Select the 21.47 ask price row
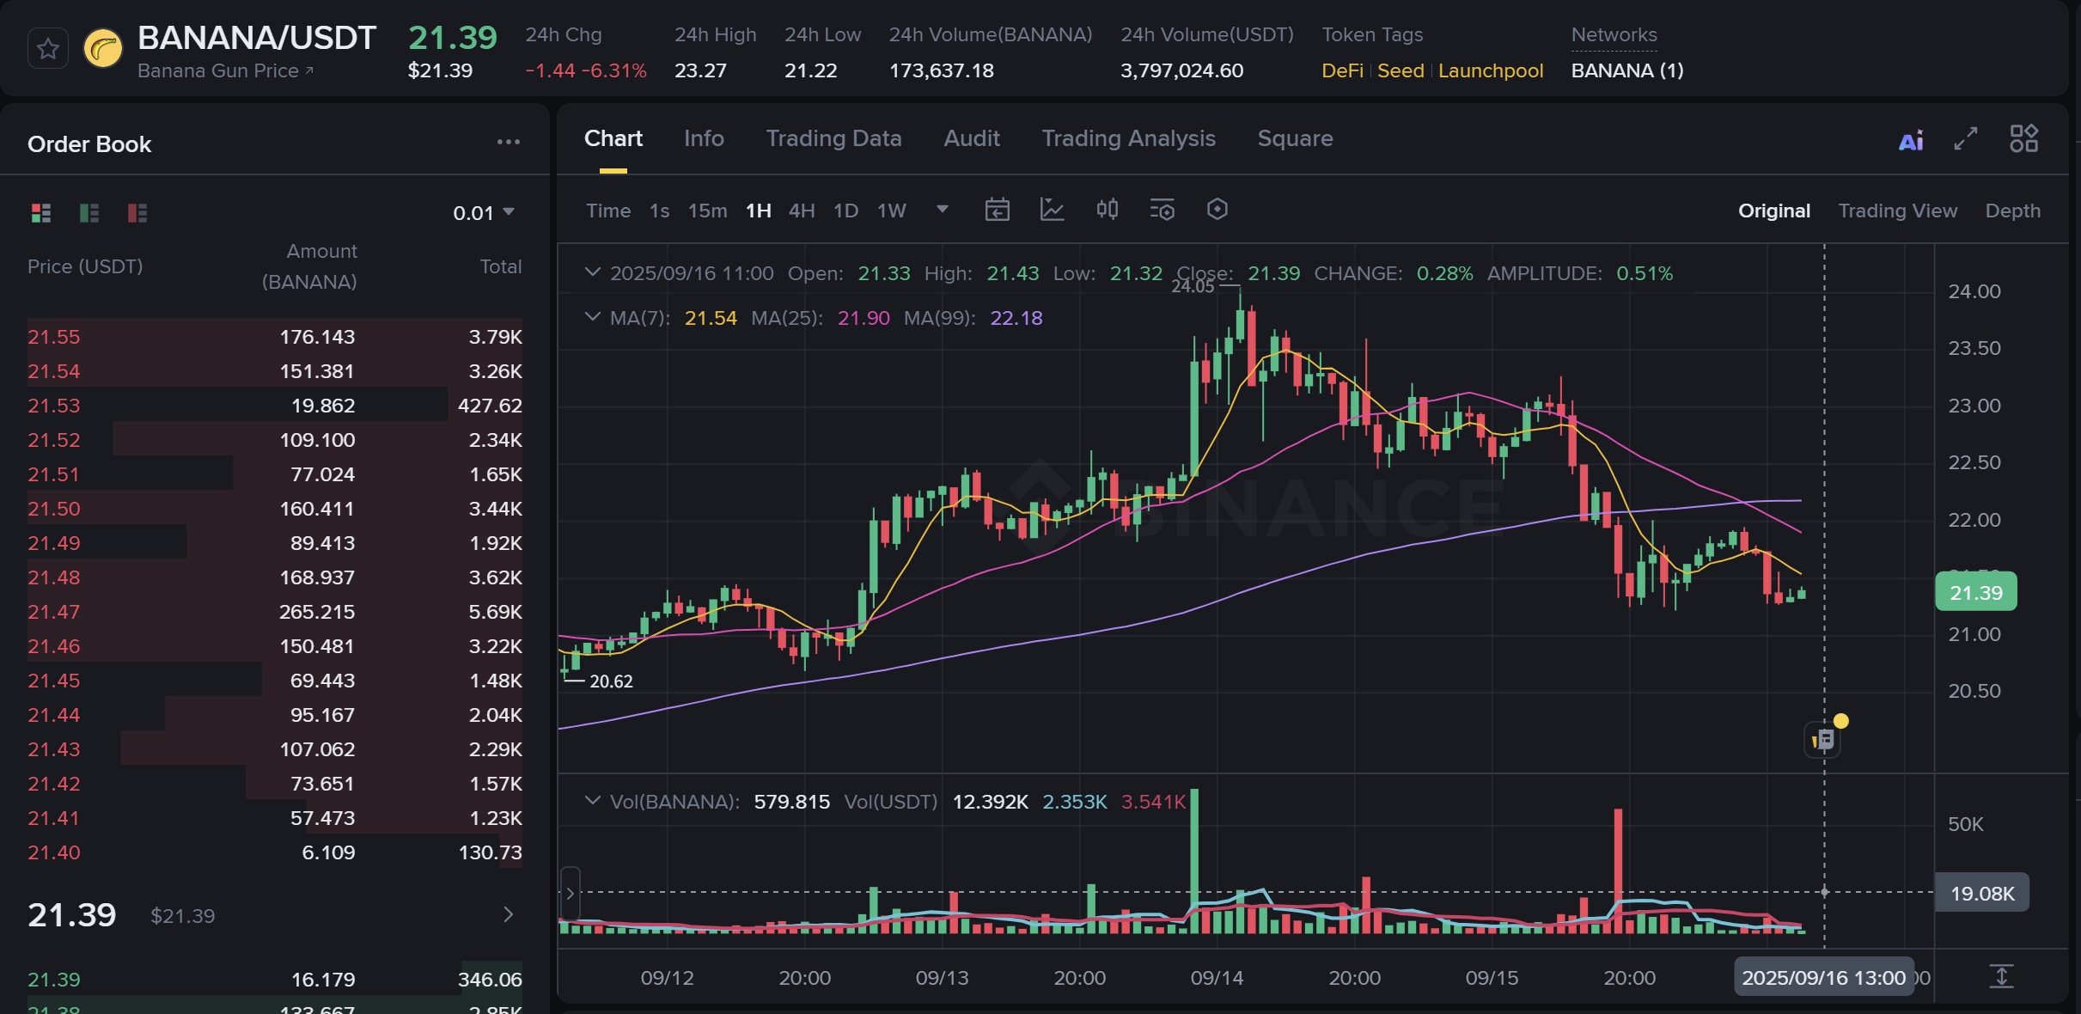The width and height of the screenshot is (2081, 1014). tap(274, 611)
